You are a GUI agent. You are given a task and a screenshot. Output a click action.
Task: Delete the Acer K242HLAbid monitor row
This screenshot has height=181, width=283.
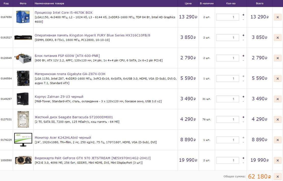coord(278,140)
